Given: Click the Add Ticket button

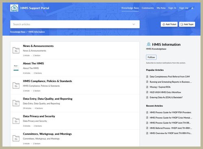Looking at the screenshot, I should pos(169,24).
